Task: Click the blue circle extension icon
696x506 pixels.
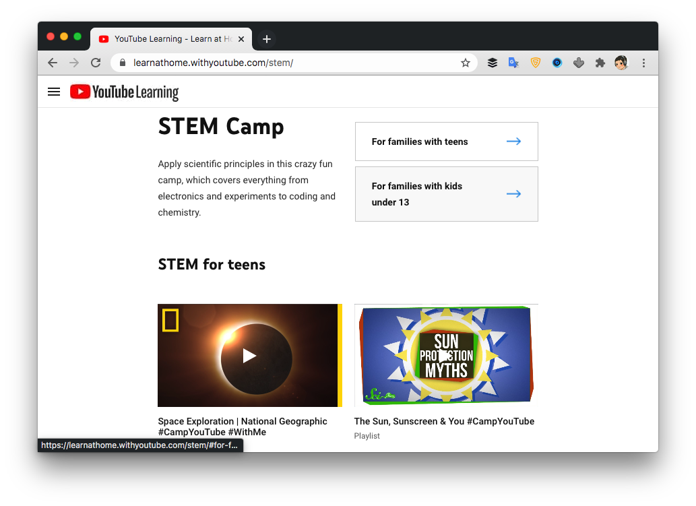Action: (557, 63)
